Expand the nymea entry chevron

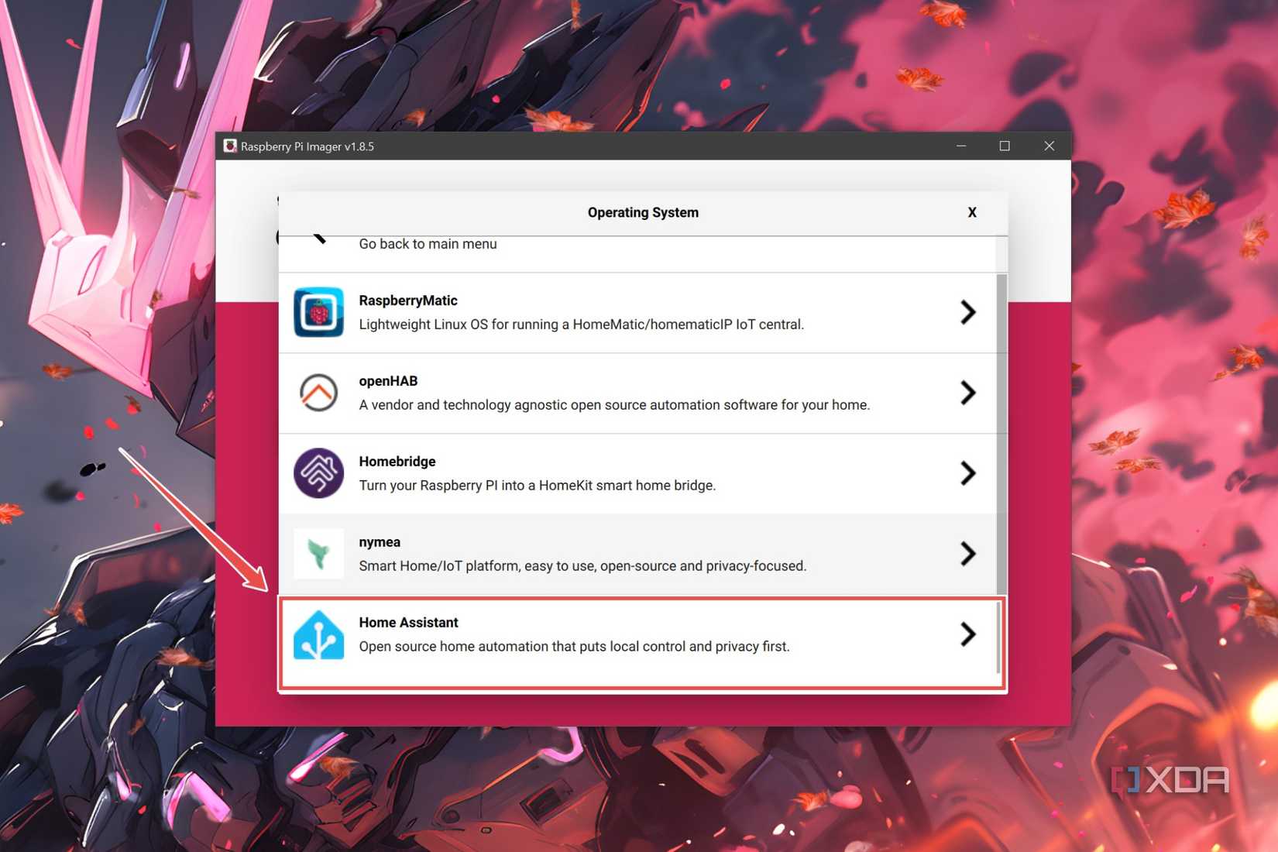click(x=967, y=554)
